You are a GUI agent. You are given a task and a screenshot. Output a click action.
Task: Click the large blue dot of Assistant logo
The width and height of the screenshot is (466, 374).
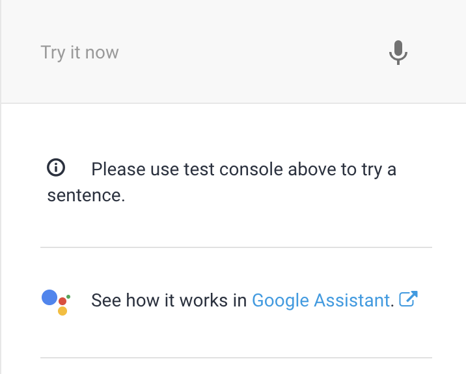coord(49,297)
